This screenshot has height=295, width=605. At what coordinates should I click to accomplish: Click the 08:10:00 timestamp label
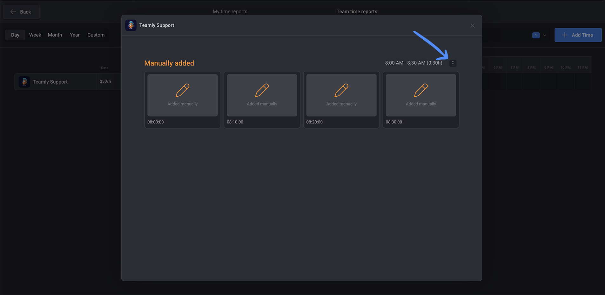235,122
